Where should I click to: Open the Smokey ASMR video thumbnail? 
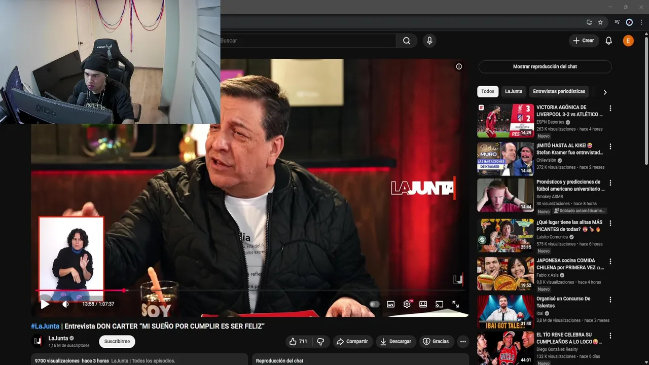(x=506, y=195)
